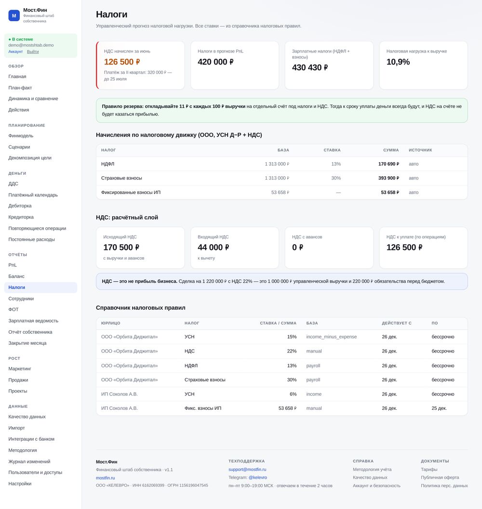The image size is (482, 509).
Task: Select the Фиксированные взносы ИП row
Action: [282, 192]
